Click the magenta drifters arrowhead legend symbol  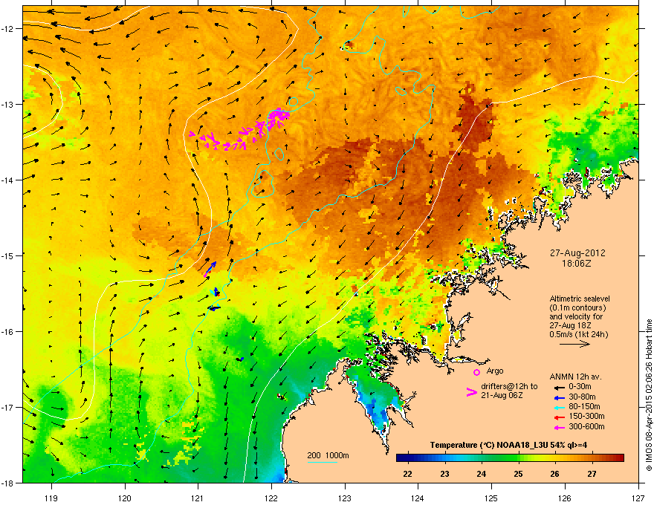(471, 391)
